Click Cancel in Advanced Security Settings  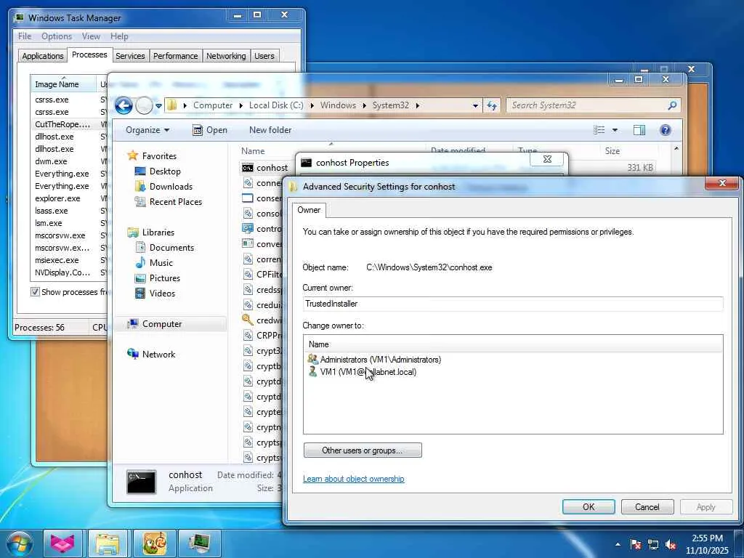coord(647,506)
